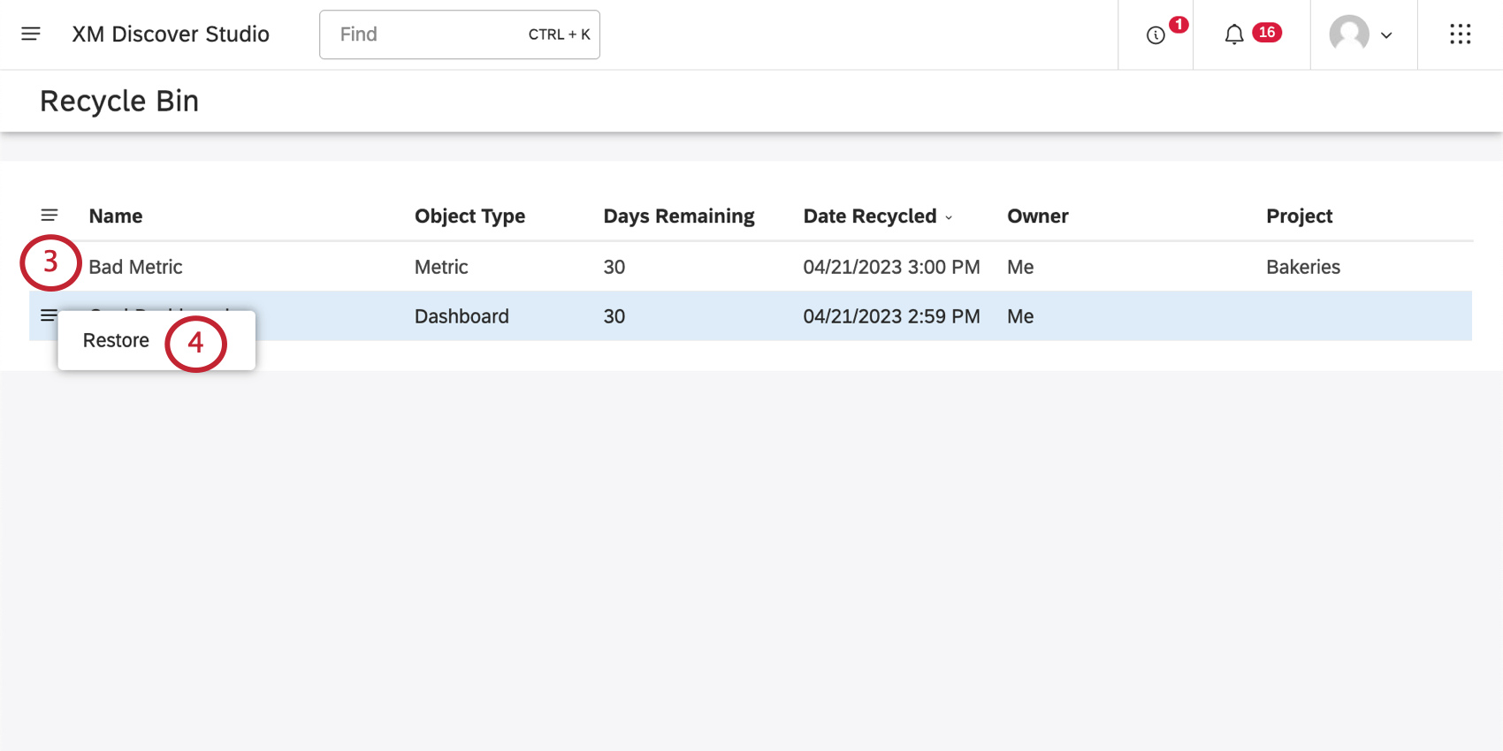Viewport: 1503px width, 751px height.
Task: Open the info alerts icon
Action: tap(1156, 35)
